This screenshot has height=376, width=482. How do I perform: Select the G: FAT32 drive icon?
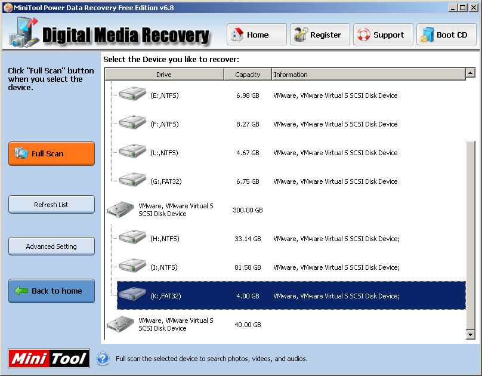132,179
